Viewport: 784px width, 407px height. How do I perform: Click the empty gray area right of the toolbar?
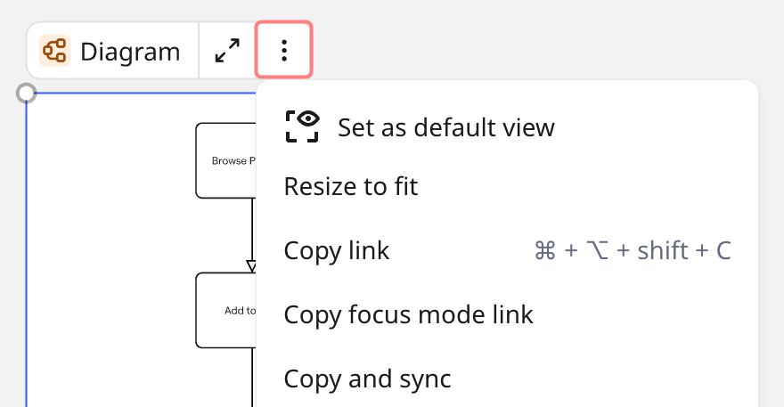(535, 45)
